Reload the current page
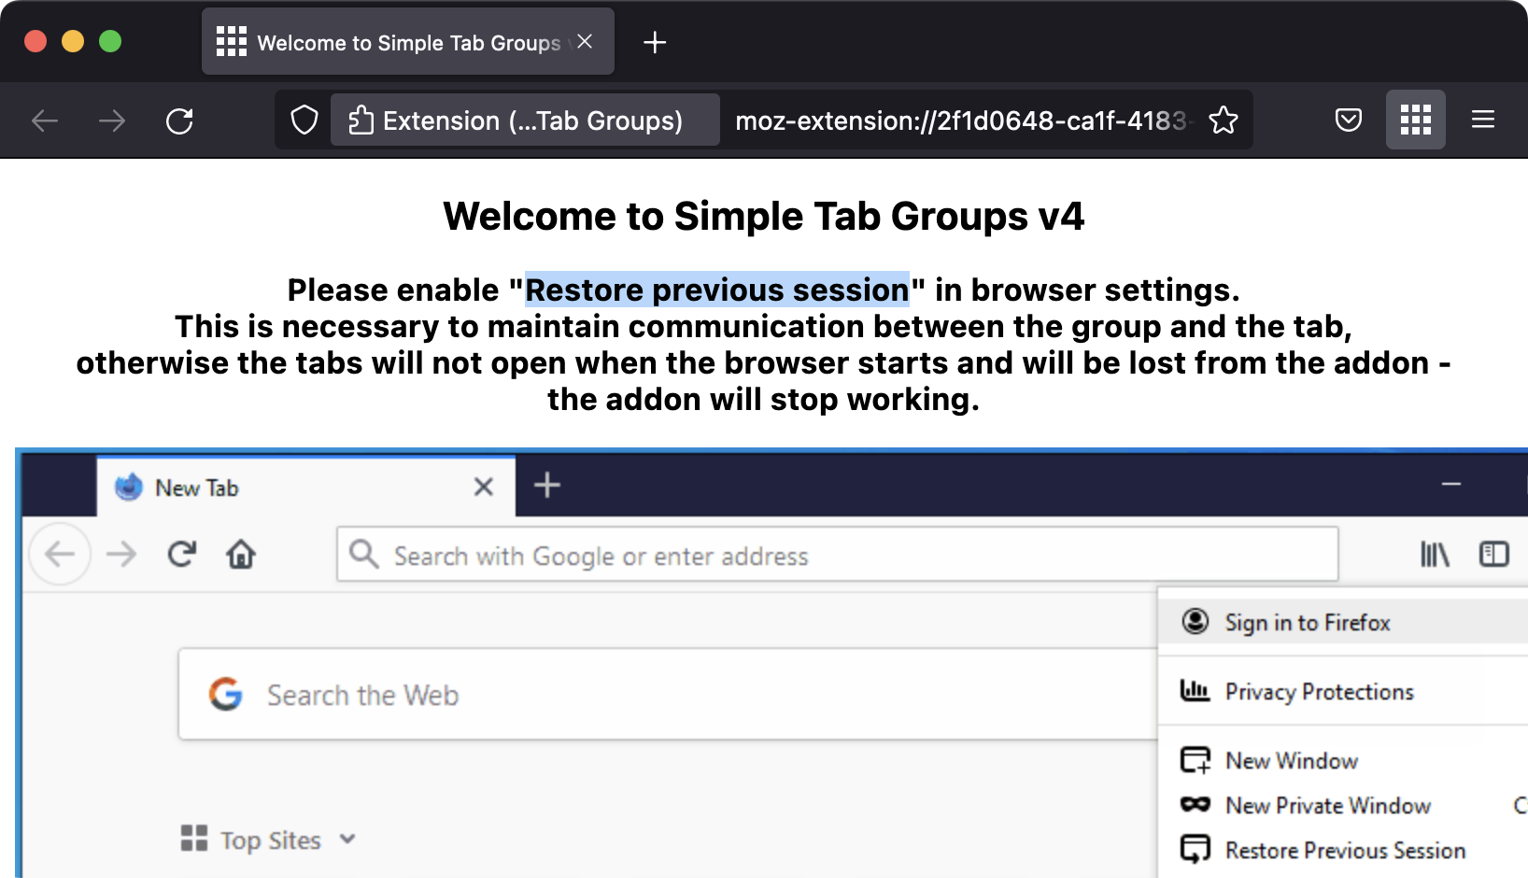1528x878 pixels. [179, 120]
